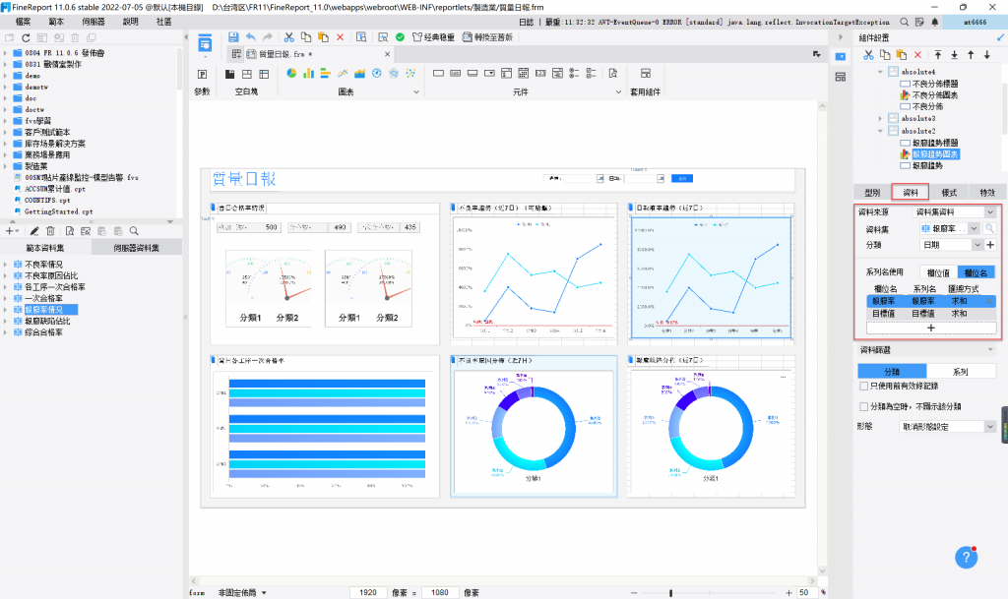This screenshot has height=599, width=1008.
Task: Click the 參數 parameter panel icon
Action: click(x=202, y=74)
